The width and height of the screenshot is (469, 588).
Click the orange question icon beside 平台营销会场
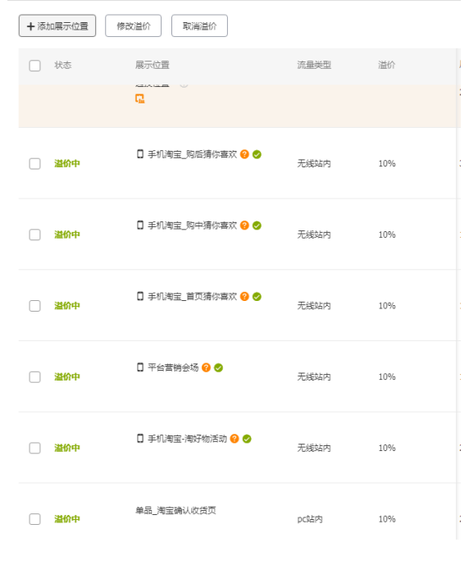point(206,367)
